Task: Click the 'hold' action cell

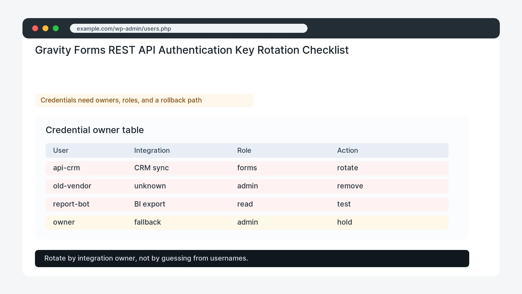Action: [x=345, y=222]
